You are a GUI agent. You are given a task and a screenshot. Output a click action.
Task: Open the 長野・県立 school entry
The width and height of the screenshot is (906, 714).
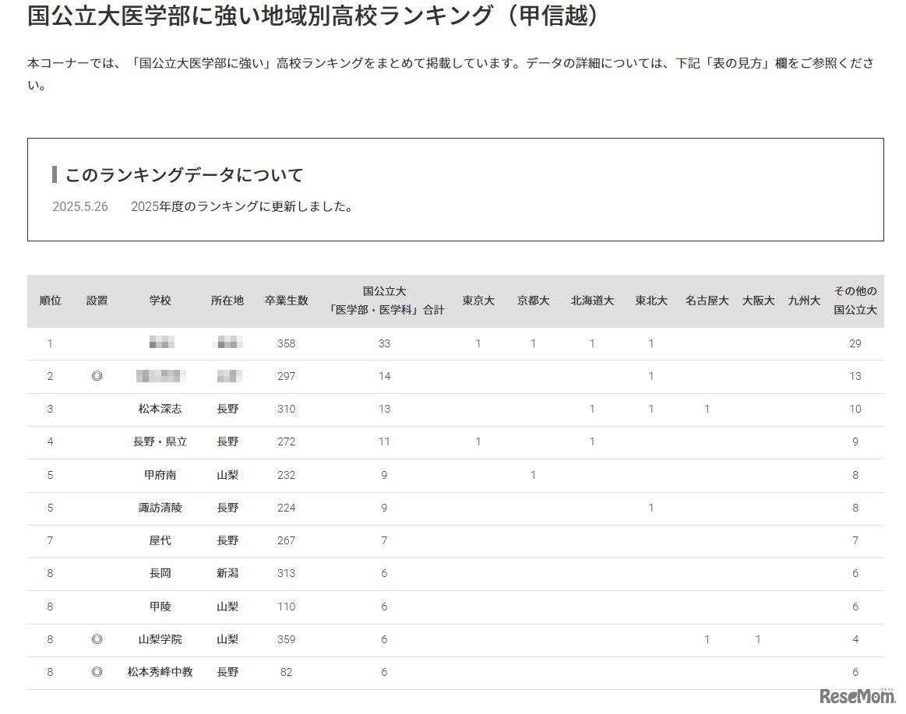click(161, 441)
